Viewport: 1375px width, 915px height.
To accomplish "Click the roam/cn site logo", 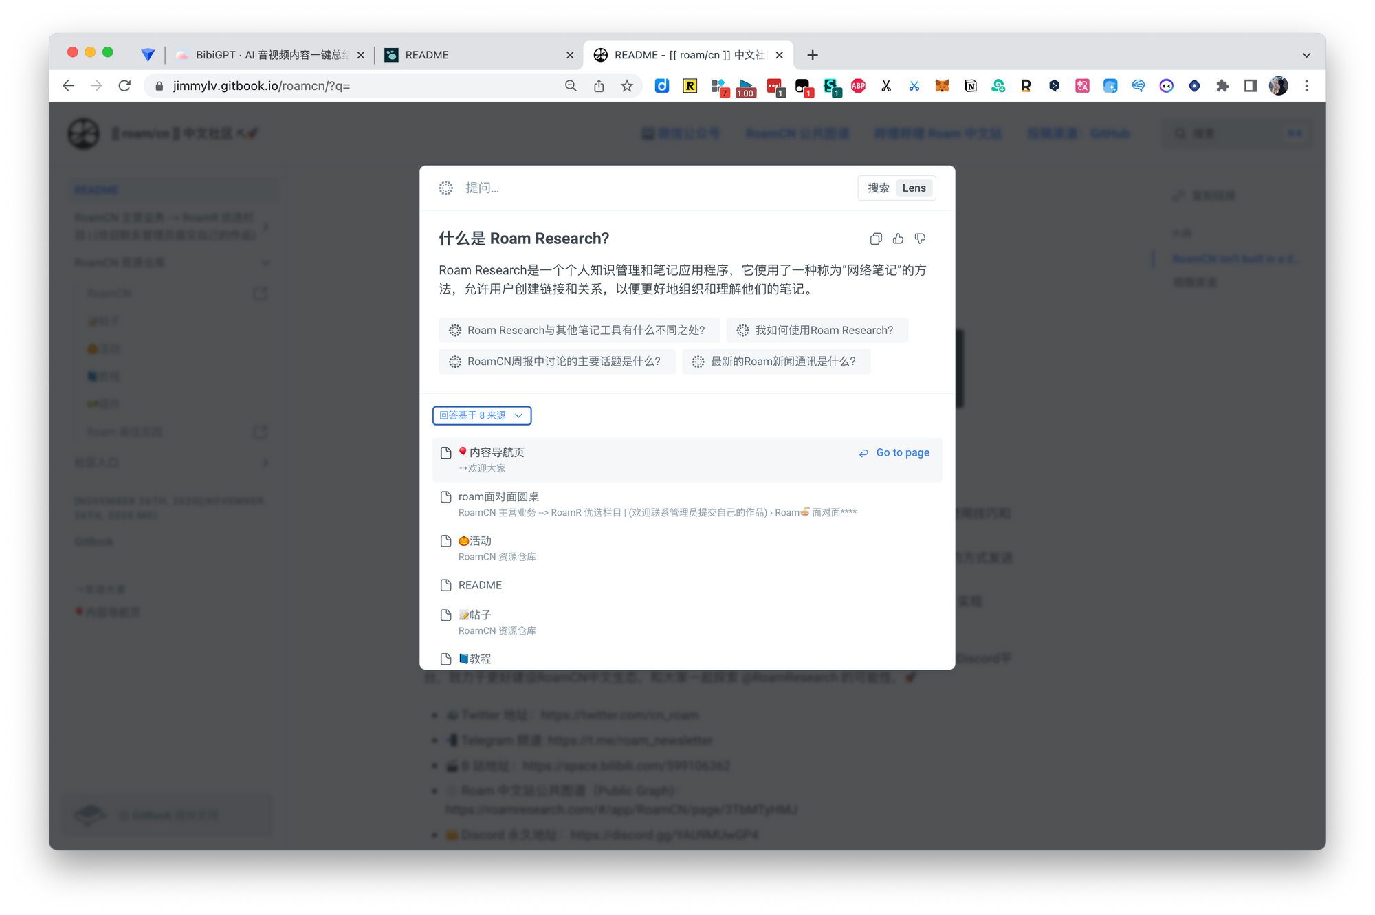I will pyautogui.click(x=84, y=133).
